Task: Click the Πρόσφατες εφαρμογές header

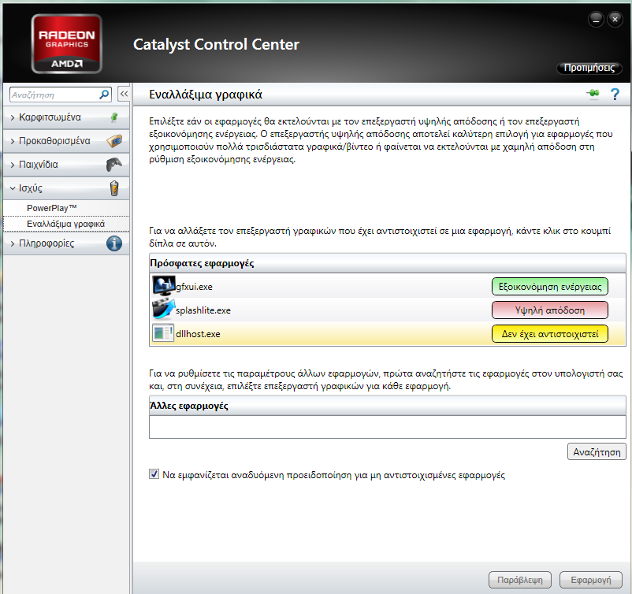Action: pos(388,263)
